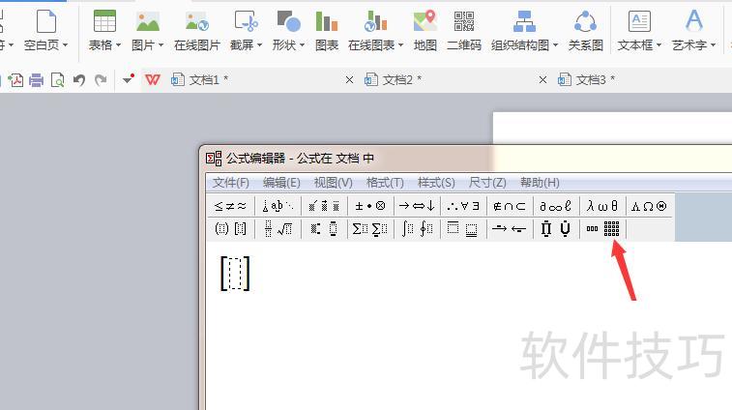The height and width of the screenshot is (410, 732).
Task: Expand the 图片 dropdown arrow
Action: (161, 45)
